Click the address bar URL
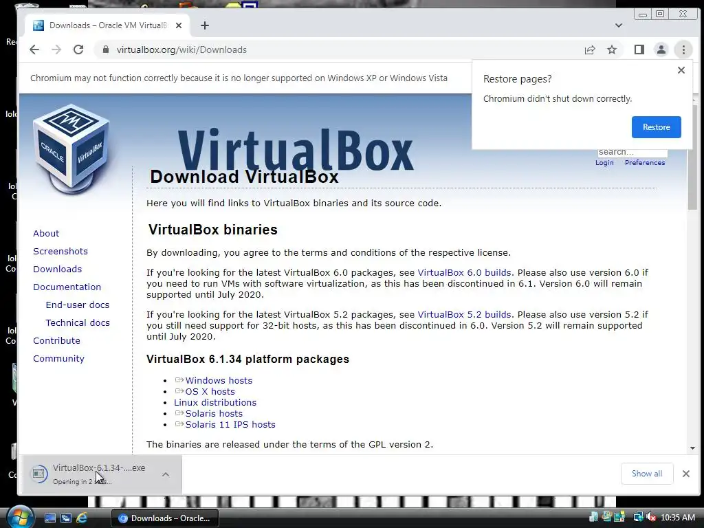This screenshot has width=704, height=528. coord(181,49)
